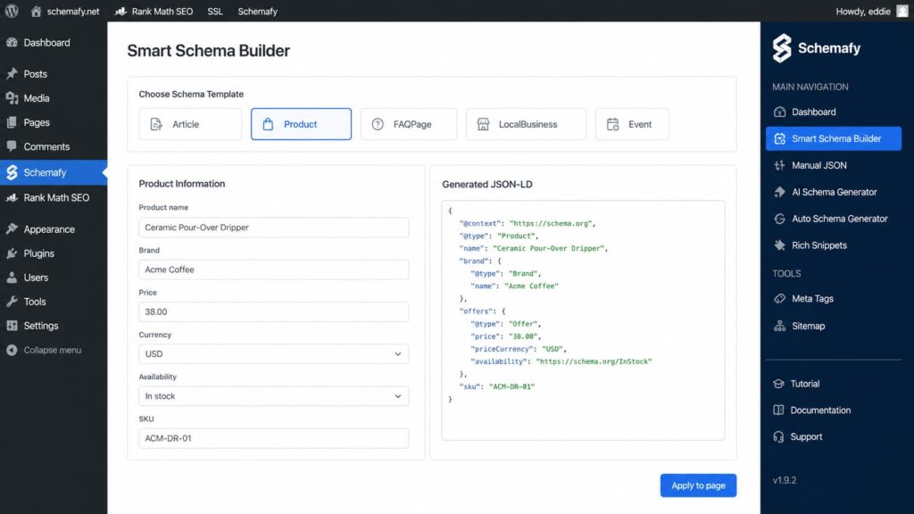Image resolution: width=914 pixels, height=514 pixels.
Task: Click the "@context" JSON line
Action: (x=528, y=223)
